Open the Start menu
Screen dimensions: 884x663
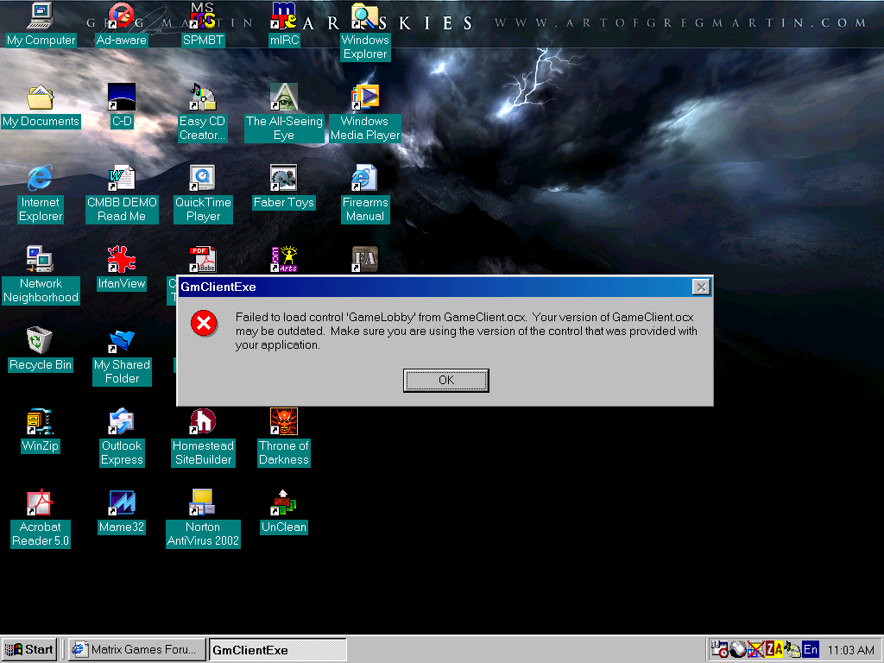29,649
